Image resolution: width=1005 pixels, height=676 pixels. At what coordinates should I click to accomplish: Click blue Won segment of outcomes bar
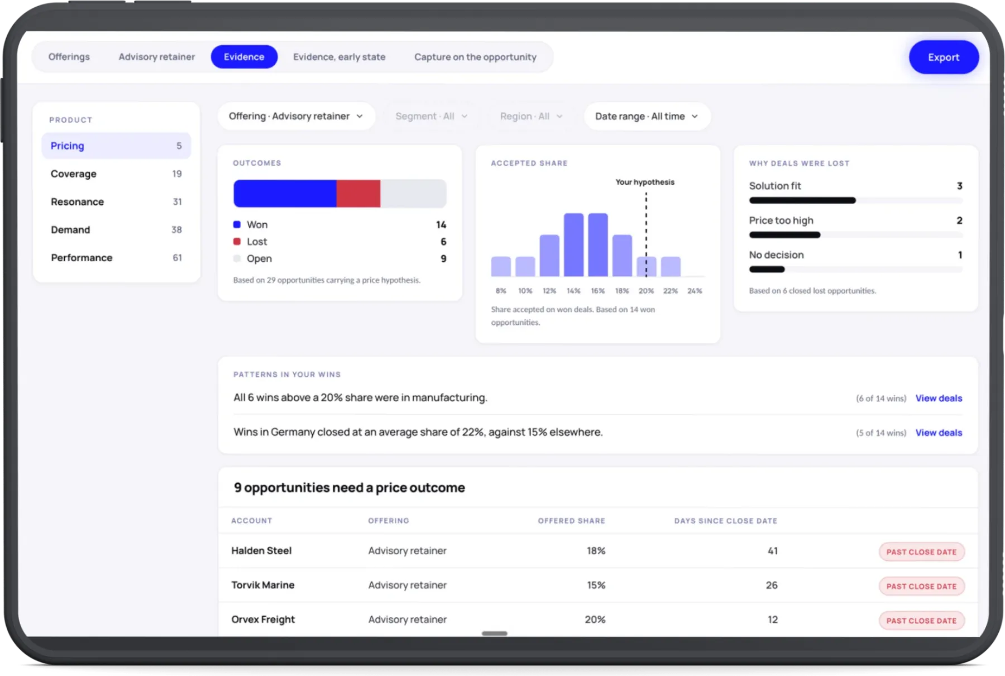pos(285,194)
